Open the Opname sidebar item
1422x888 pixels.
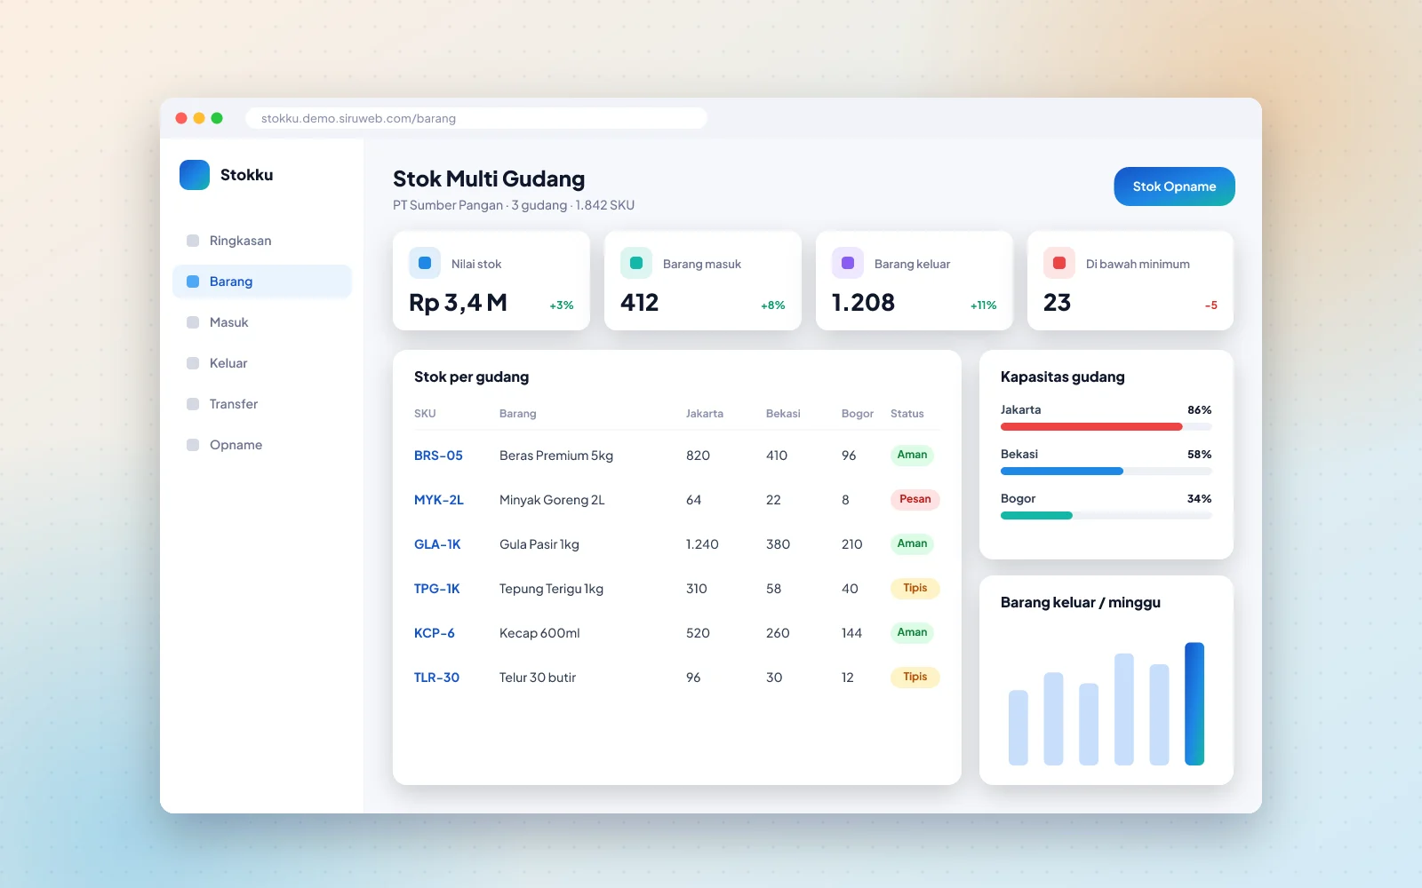(262, 445)
